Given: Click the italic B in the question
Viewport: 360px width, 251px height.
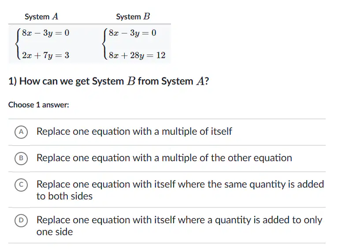Looking at the screenshot, I should [x=131, y=81].
